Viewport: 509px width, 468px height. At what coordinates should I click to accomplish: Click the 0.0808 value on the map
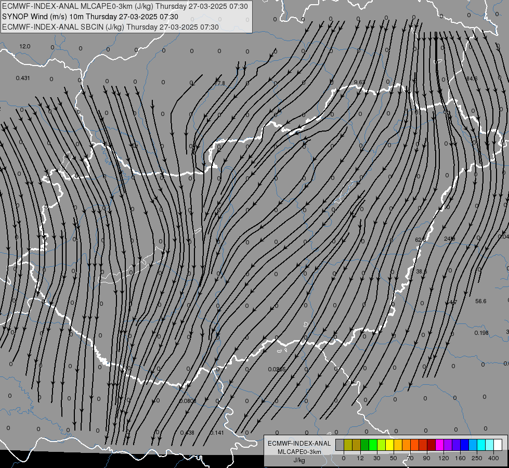(188, 401)
